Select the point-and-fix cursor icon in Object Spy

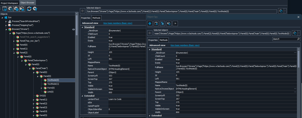coord(156,23)
